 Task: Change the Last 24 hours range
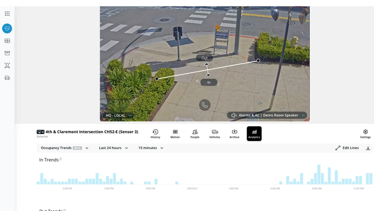click(x=114, y=148)
